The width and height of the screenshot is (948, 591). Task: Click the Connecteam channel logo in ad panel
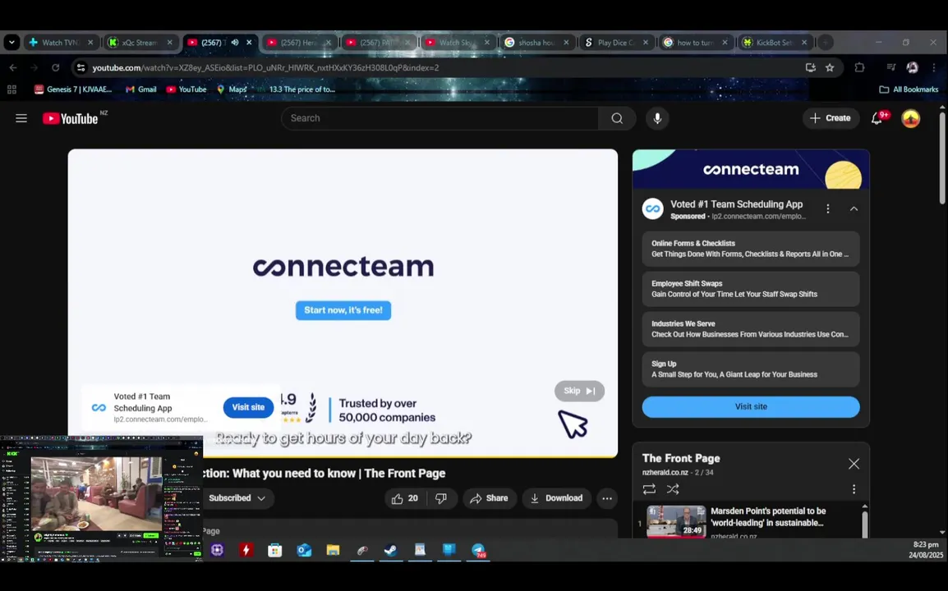653,209
